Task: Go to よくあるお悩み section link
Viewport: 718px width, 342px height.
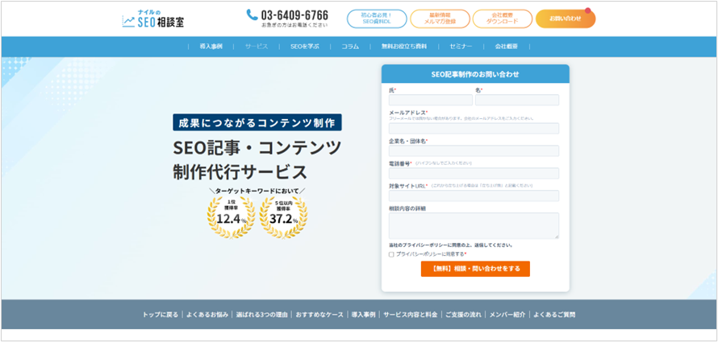Action: pos(207,315)
